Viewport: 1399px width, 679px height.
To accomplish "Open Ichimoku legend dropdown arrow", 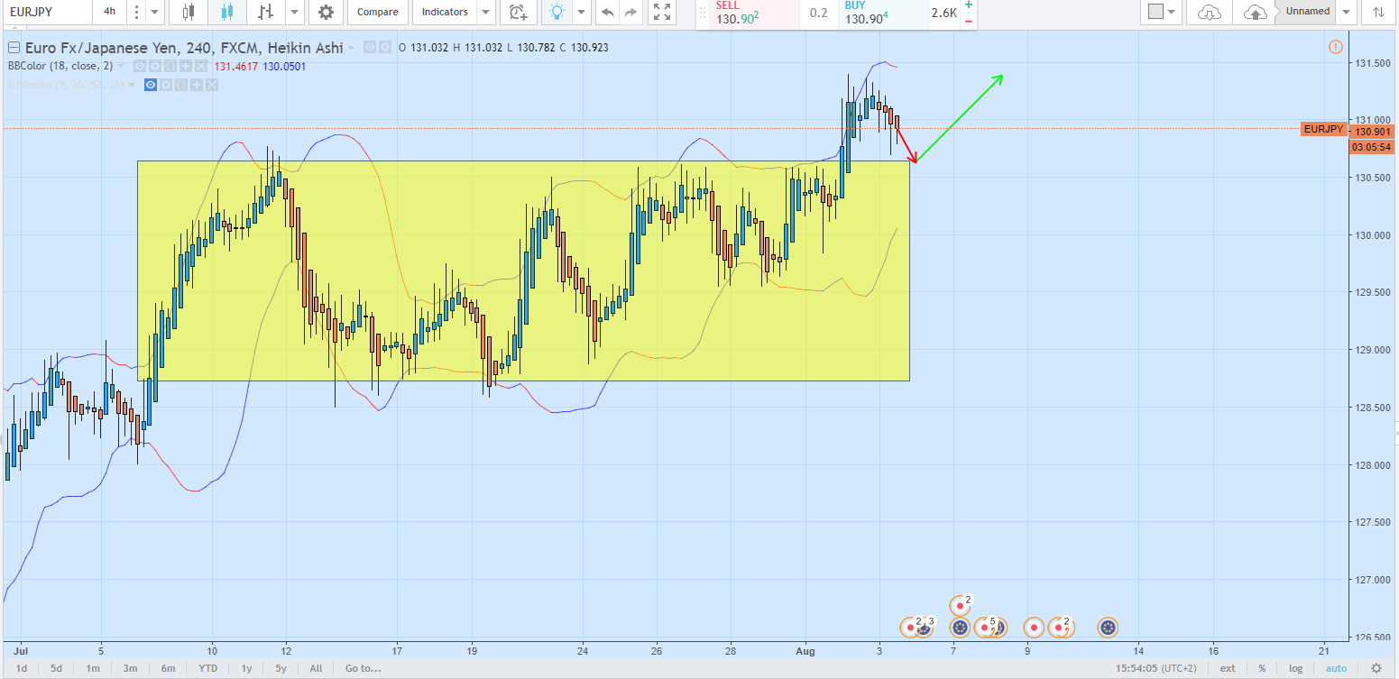I will (x=133, y=85).
